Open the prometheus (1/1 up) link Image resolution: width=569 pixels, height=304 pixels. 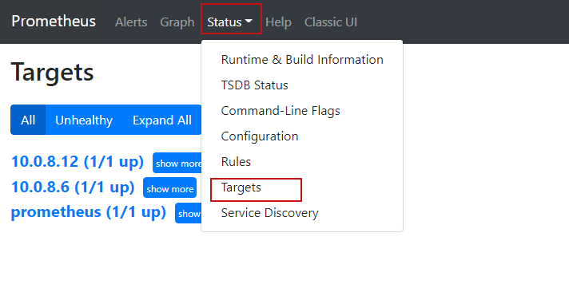coord(89,212)
